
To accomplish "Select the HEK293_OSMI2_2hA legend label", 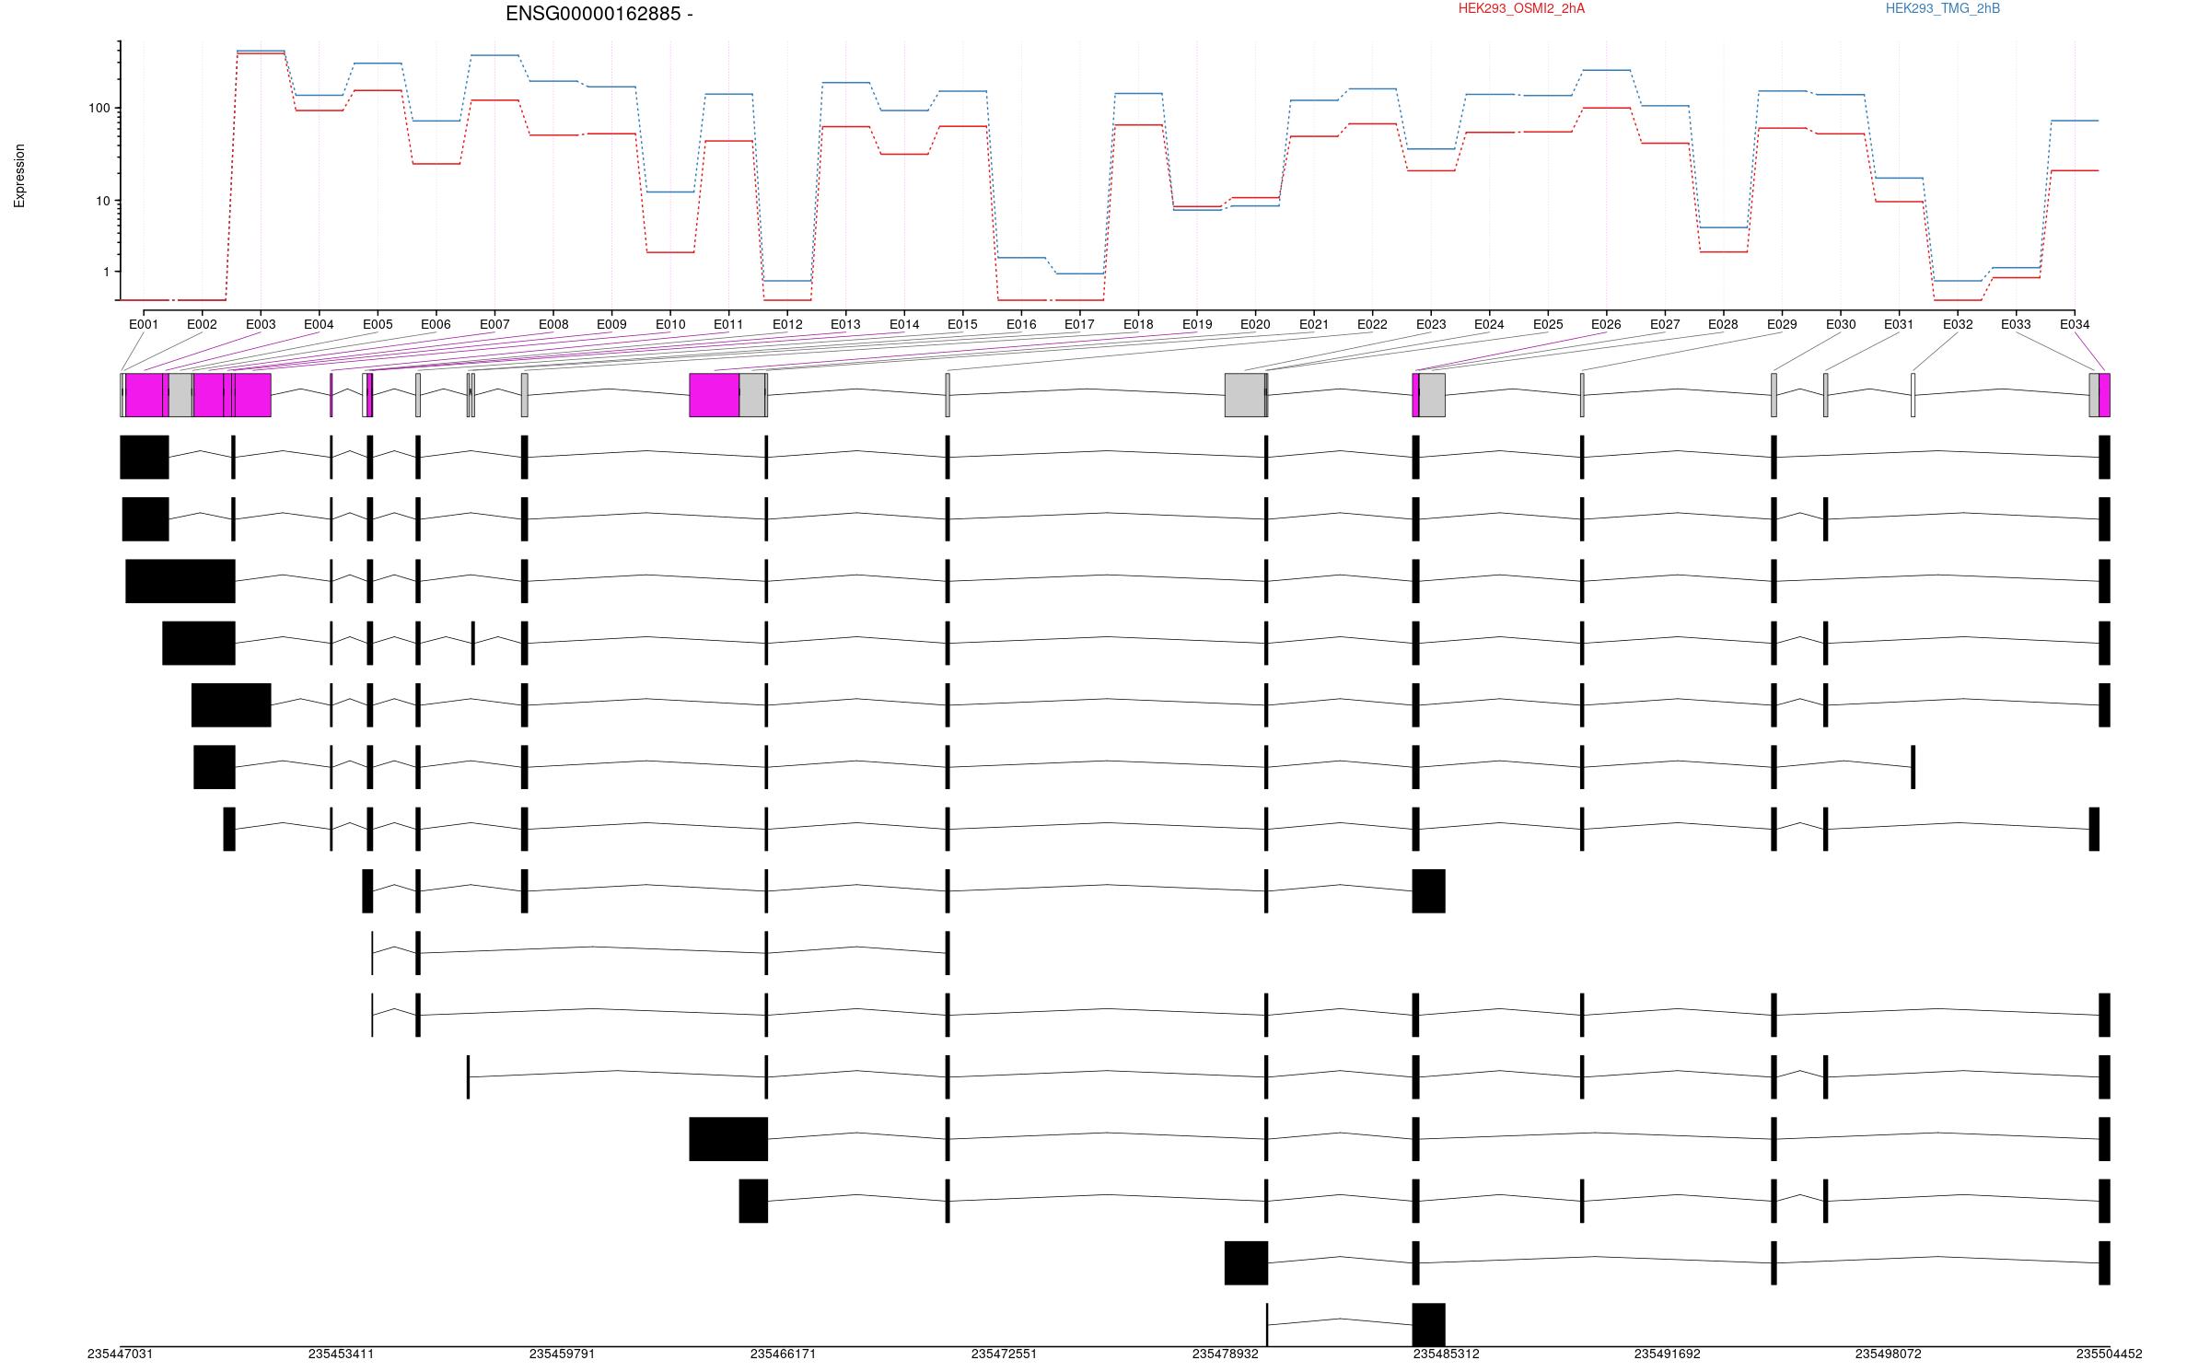I will [x=1522, y=8].
